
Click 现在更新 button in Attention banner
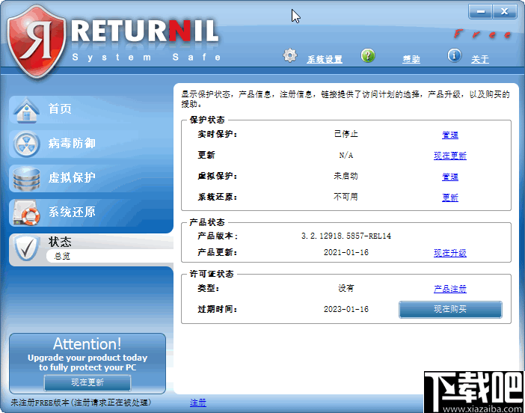pos(87,382)
